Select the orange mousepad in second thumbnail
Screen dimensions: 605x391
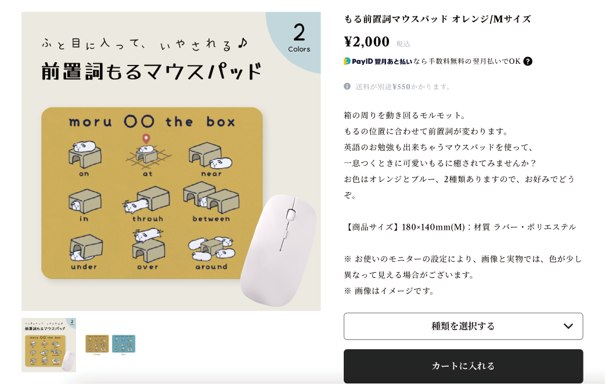(97, 343)
